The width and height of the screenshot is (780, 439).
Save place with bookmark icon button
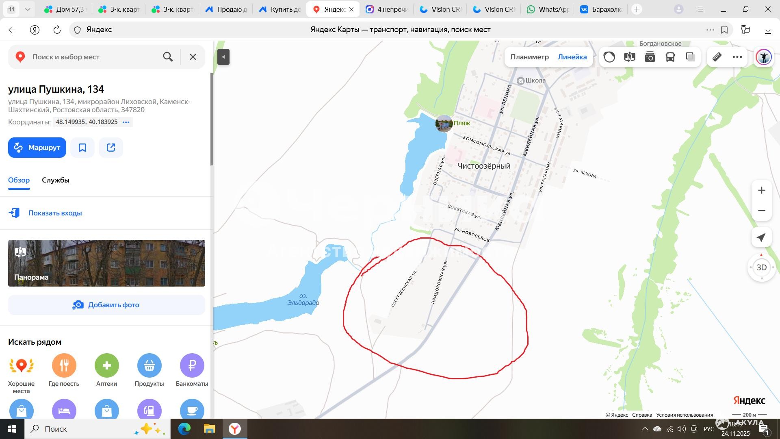(x=82, y=148)
